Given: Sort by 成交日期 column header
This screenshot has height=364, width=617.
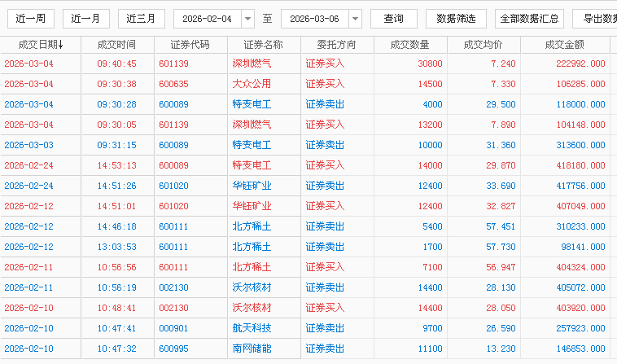Looking at the screenshot, I should click(x=41, y=45).
